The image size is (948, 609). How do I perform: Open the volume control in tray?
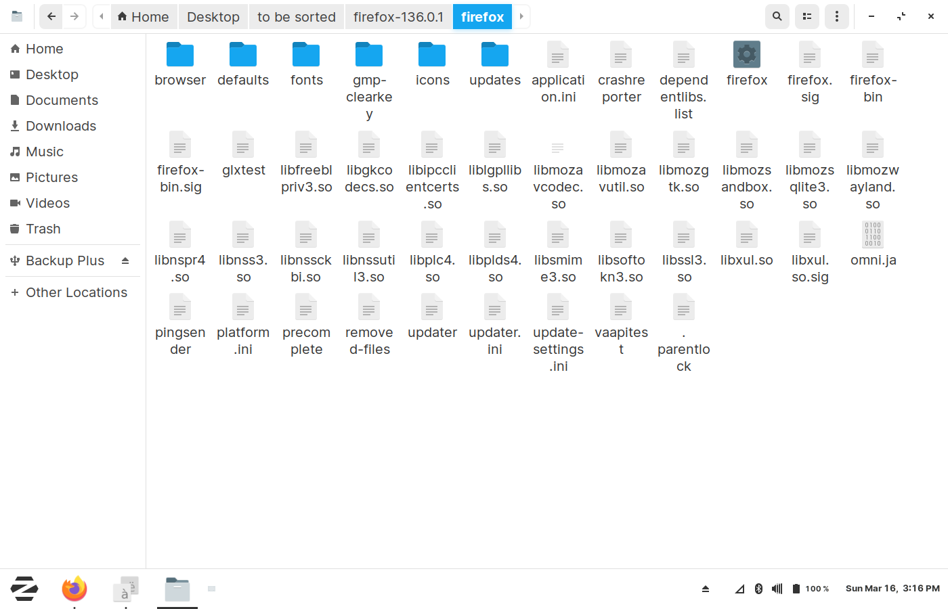click(x=777, y=589)
